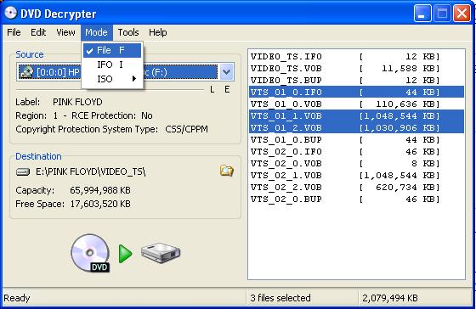Select VTS_01_0.VOB row
Viewport: 476px width, 309px height.
point(356,104)
